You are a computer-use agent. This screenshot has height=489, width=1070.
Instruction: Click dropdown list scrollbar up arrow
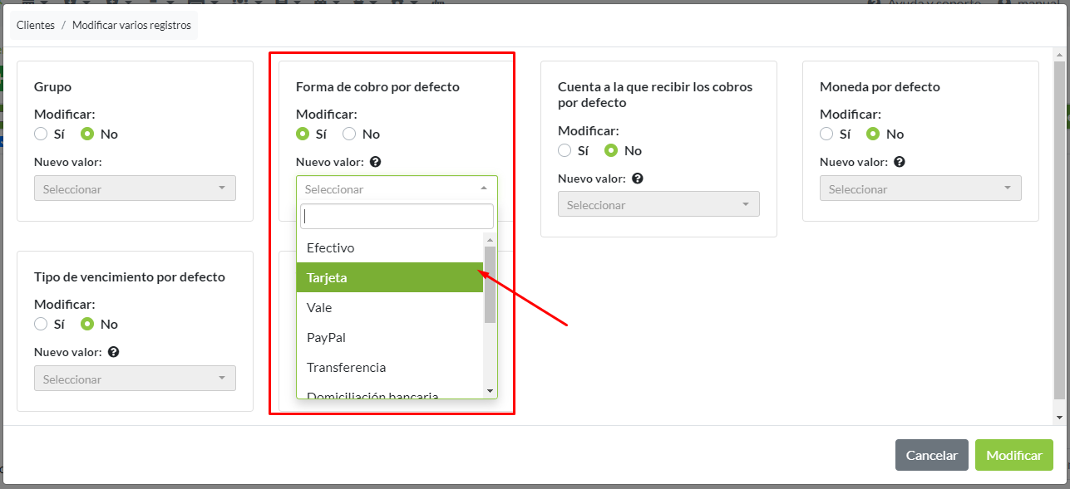[x=490, y=240]
